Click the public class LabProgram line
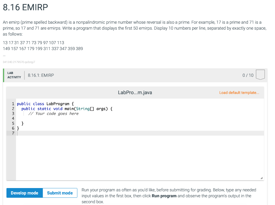The height and width of the screenshot is (205, 275). pyautogui.click(x=44, y=104)
